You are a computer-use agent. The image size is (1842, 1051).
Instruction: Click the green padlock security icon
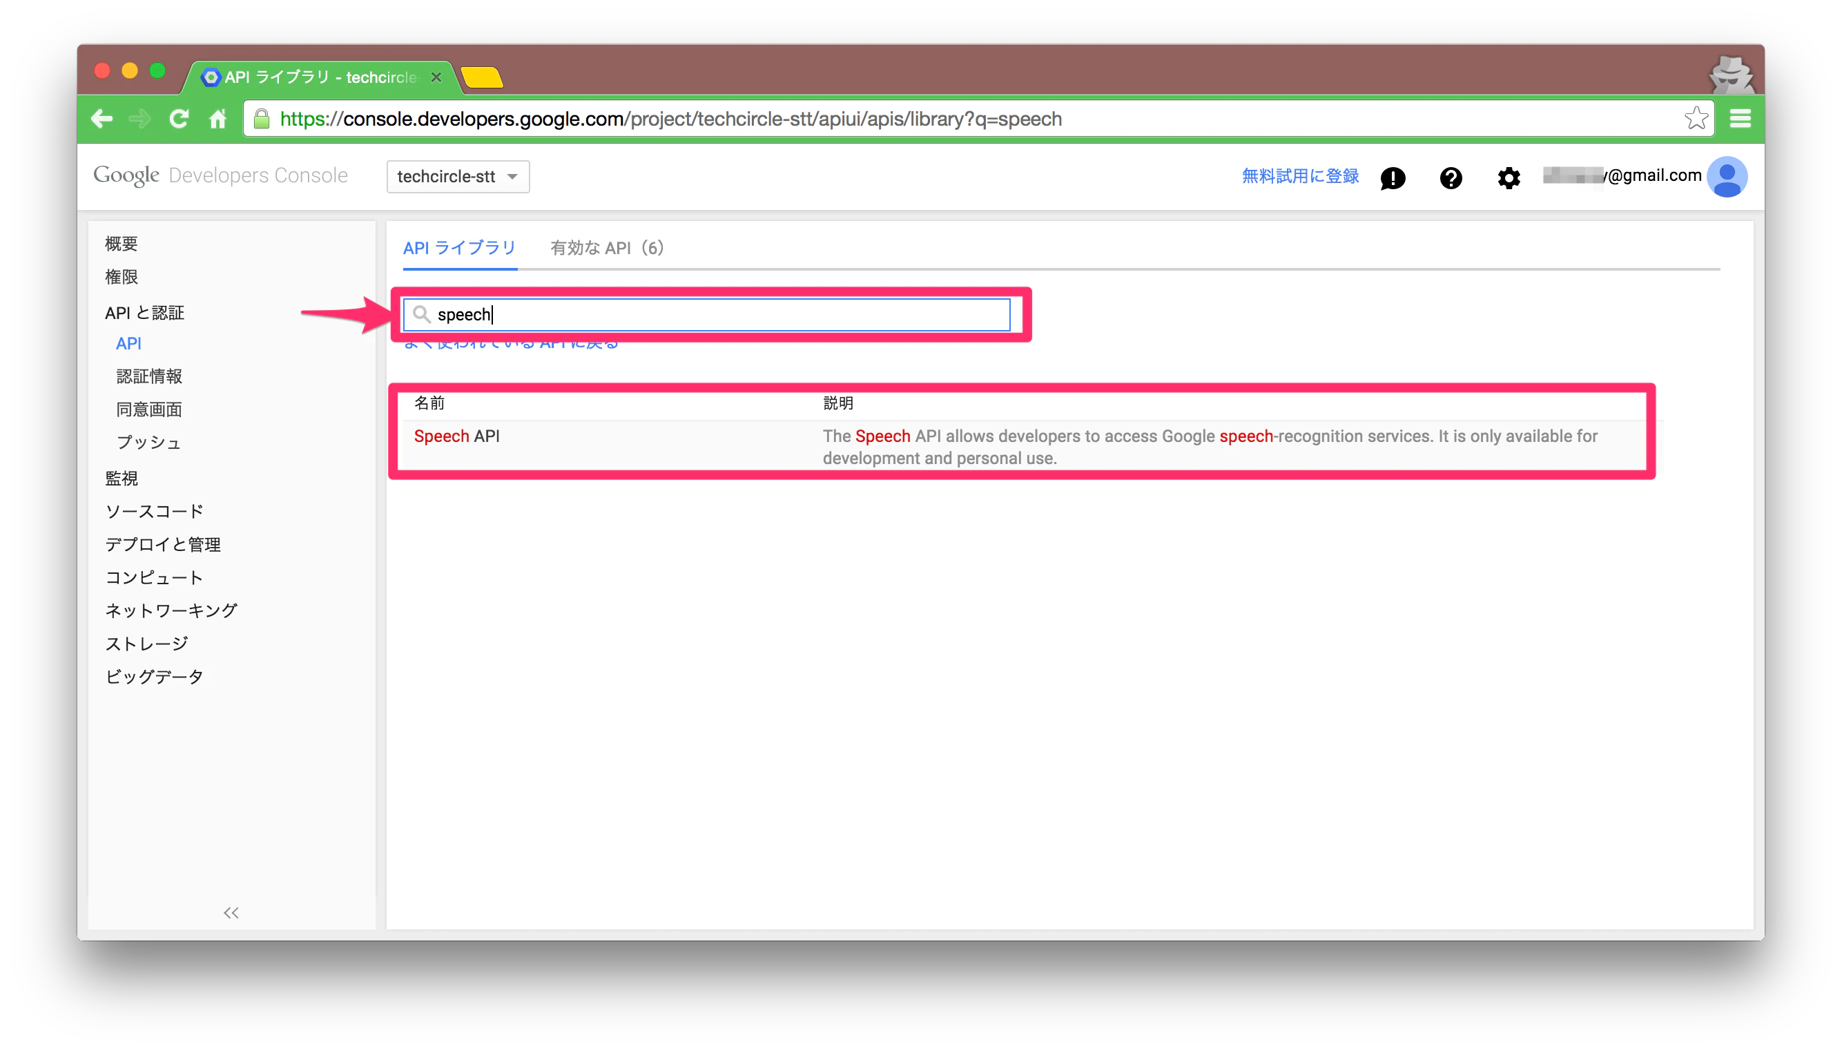262,118
